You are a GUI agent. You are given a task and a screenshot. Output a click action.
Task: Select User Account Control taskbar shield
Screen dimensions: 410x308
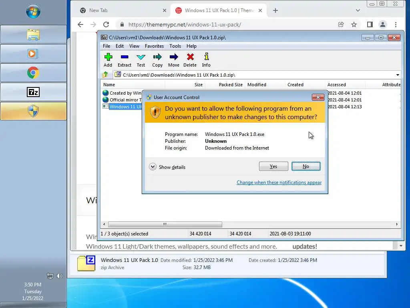[x=33, y=111]
